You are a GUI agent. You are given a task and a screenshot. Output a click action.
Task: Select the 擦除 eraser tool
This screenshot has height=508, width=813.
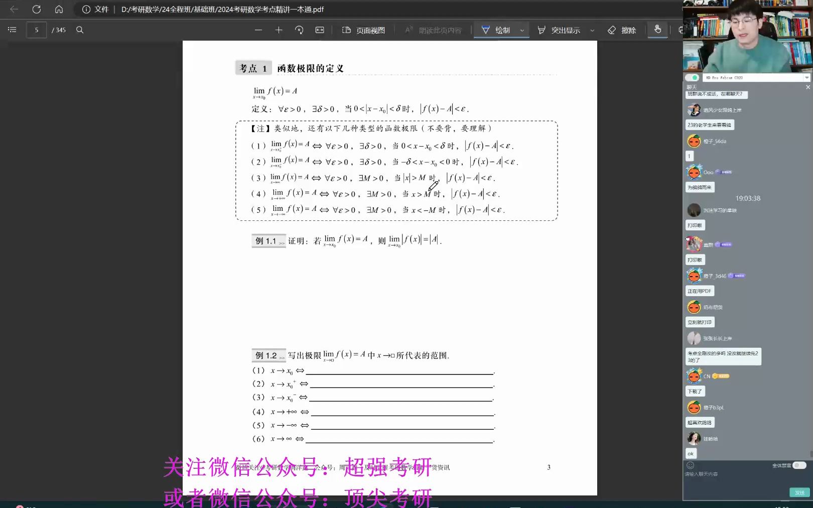pyautogui.click(x=621, y=30)
